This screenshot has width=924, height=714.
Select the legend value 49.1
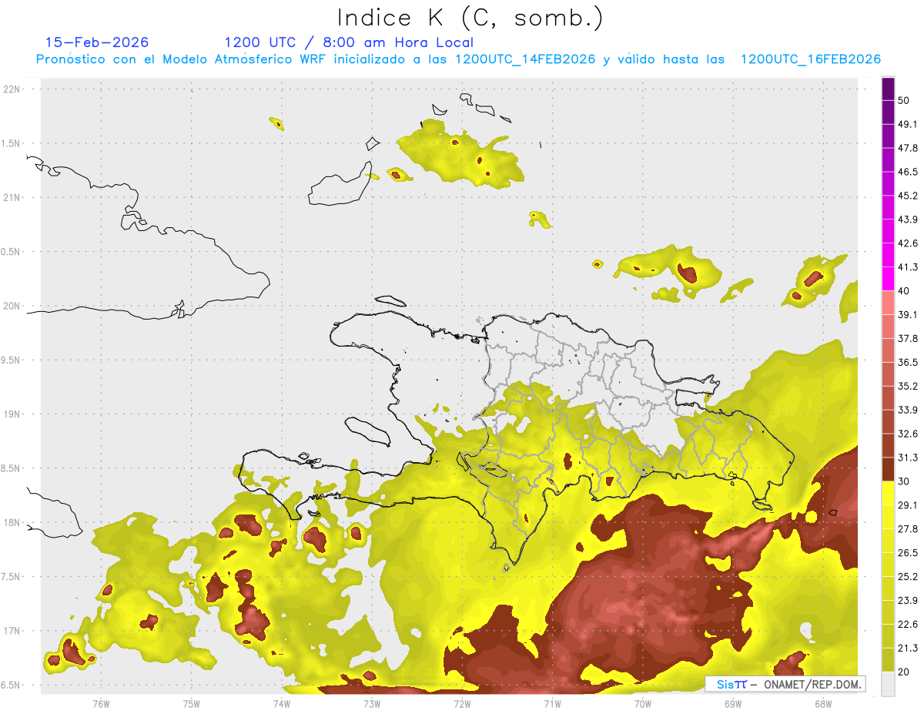pos(908,124)
